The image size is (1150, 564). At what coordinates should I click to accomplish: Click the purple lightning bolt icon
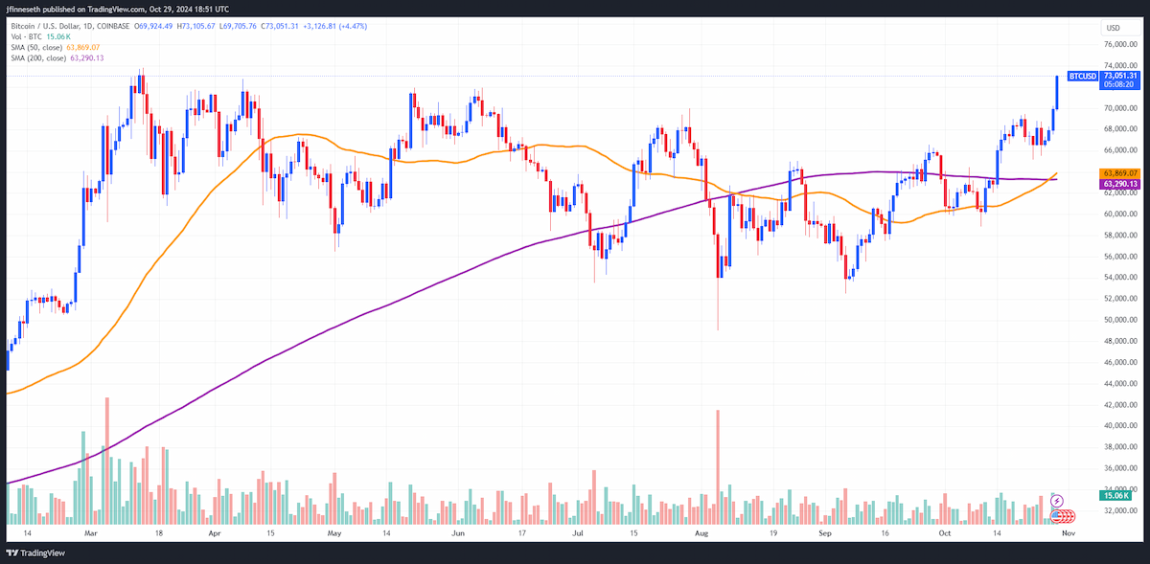point(1056,501)
